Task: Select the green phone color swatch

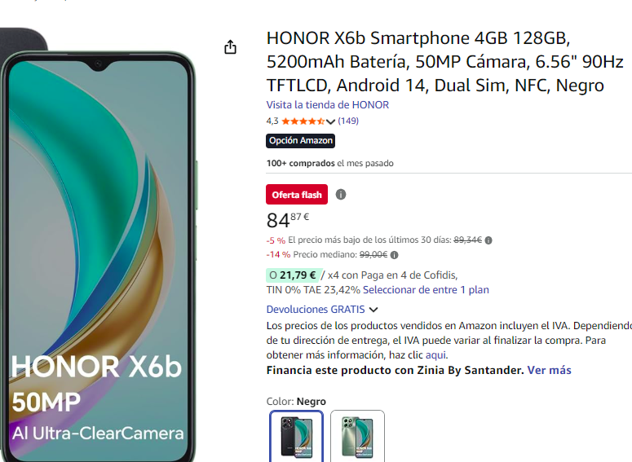Action: pyautogui.click(x=357, y=436)
